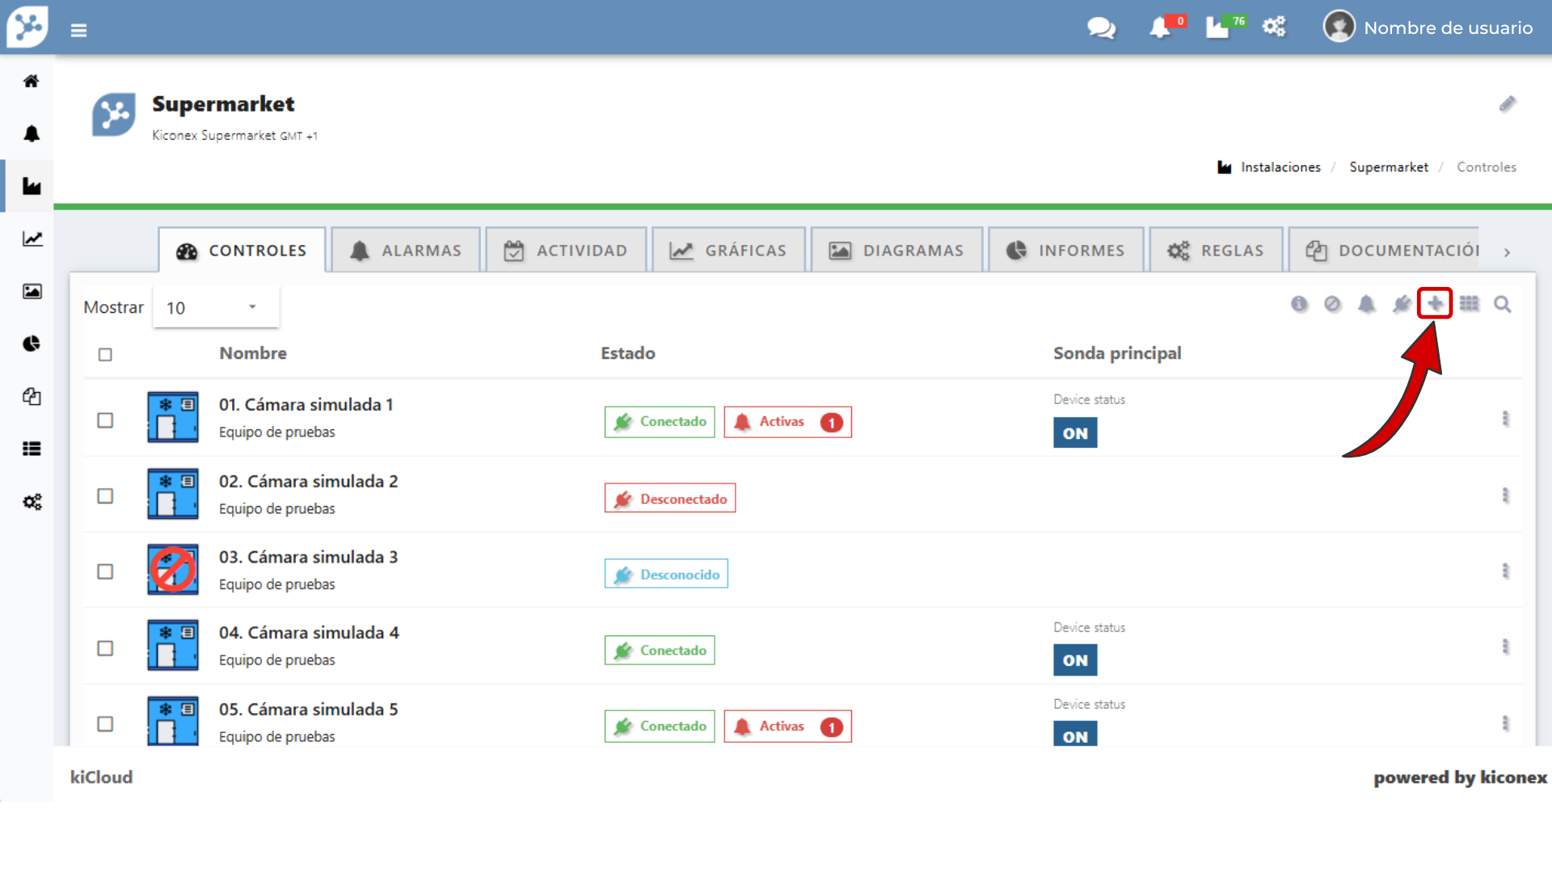Click the Instalaciones breadcrumb link

tap(1280, 167)
